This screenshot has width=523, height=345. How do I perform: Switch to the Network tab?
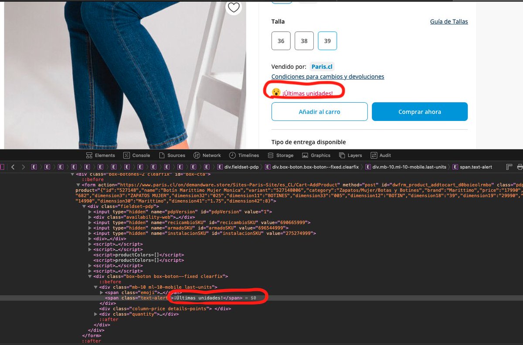point(207,155)
